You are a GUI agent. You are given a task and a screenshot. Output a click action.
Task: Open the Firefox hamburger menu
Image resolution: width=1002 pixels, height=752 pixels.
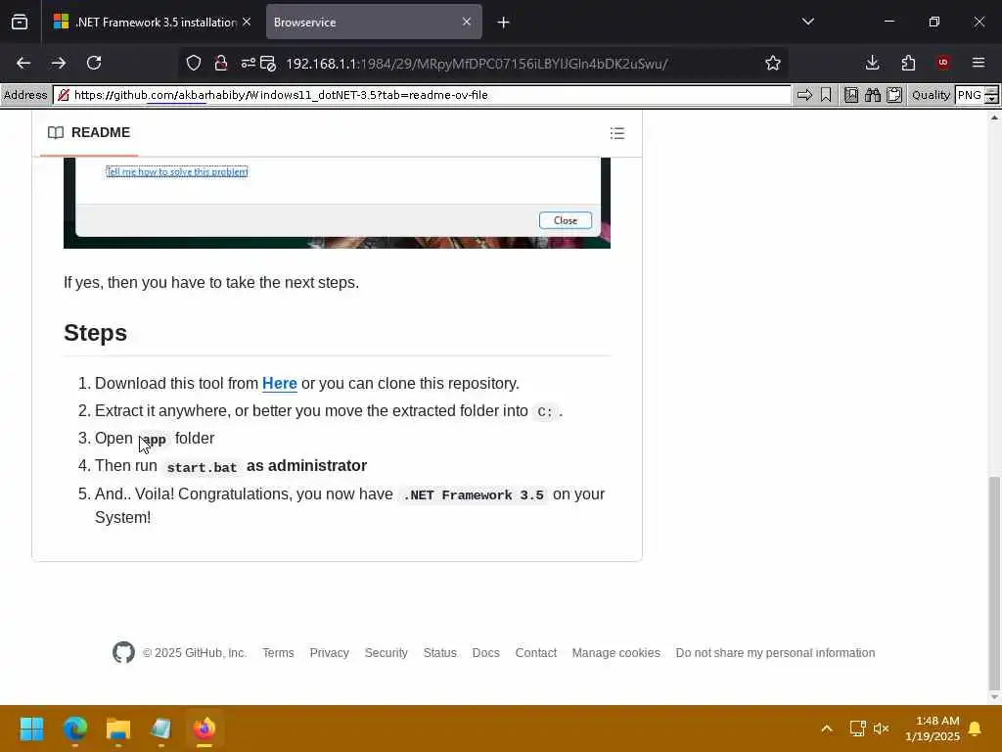[x=979, y=63]
